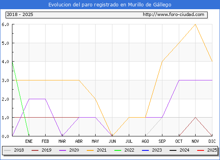This screenshot has height=160, width=220.
Task: Click the NOV month axis label
Action: pyautogui.click(x=195, y=141)
